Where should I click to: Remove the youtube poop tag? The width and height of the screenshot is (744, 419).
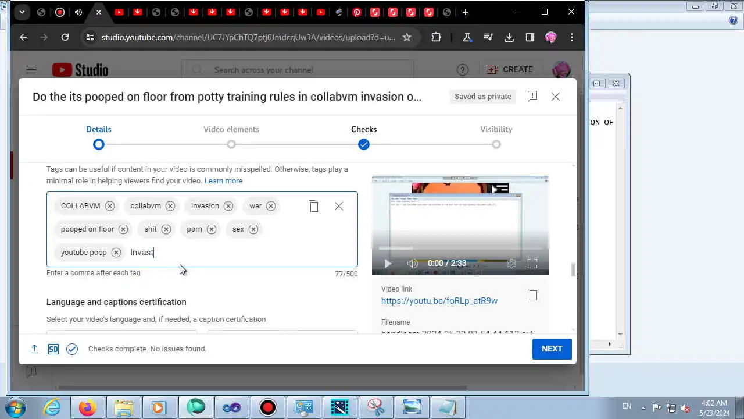click(x=116, y=253)
